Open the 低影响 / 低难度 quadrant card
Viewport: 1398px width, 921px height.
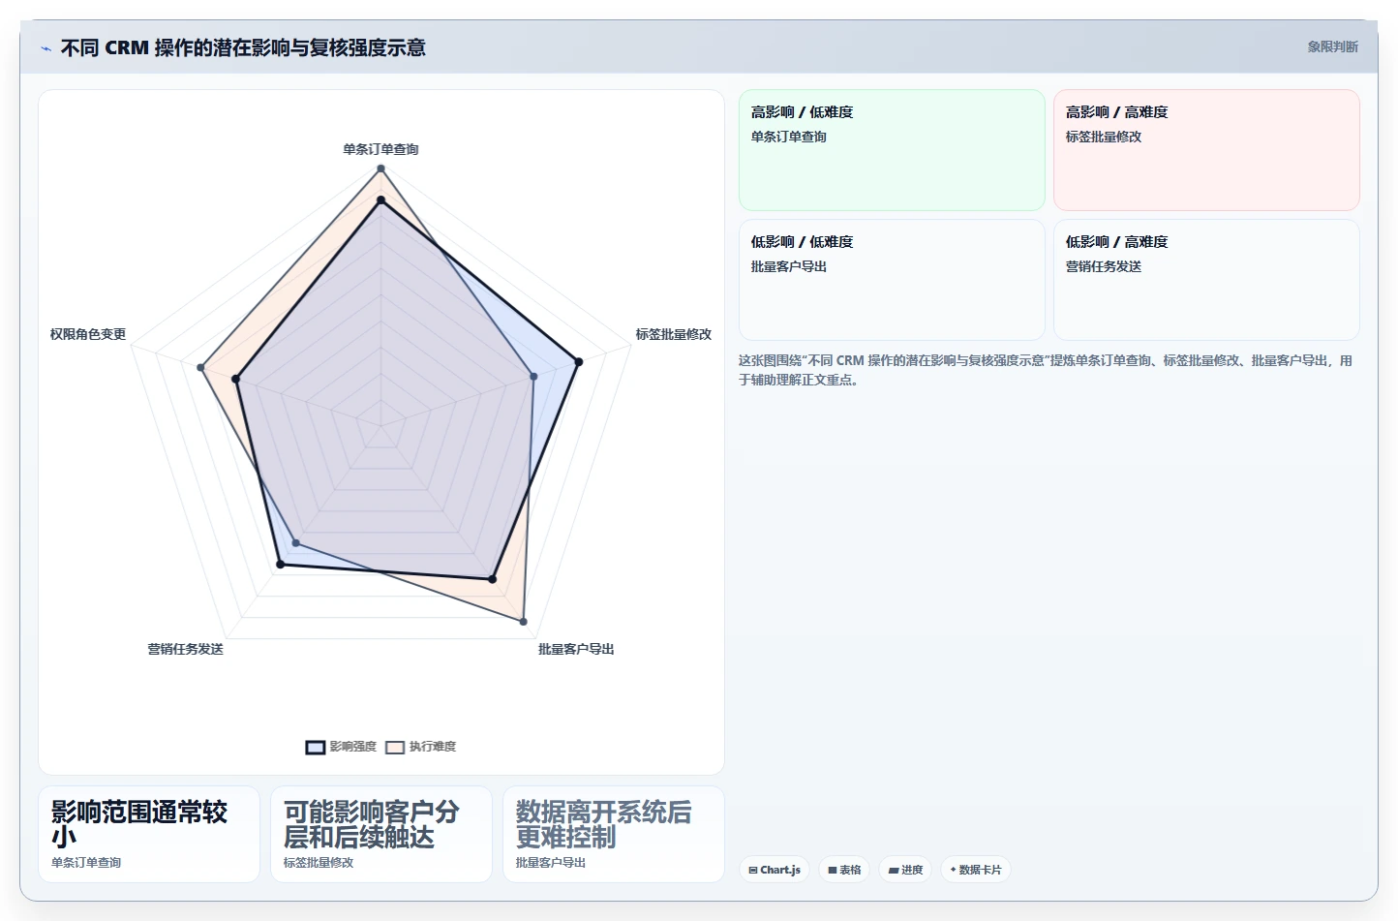892,280
